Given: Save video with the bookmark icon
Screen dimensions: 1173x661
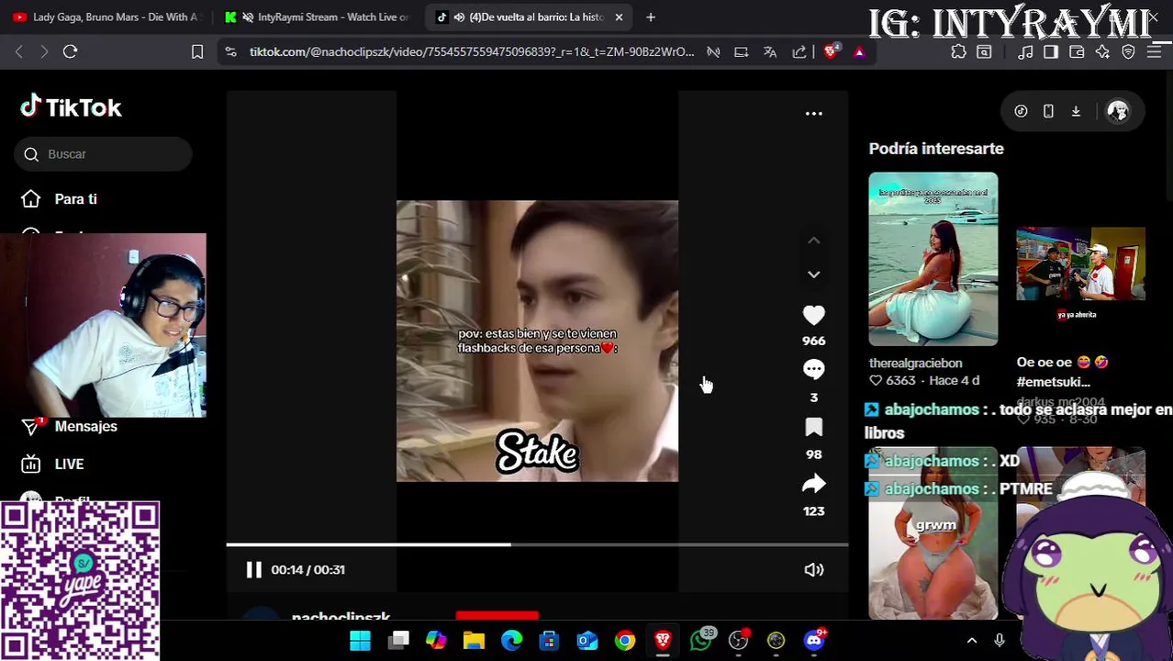Looking at the screenshot, I should [813, 427].
